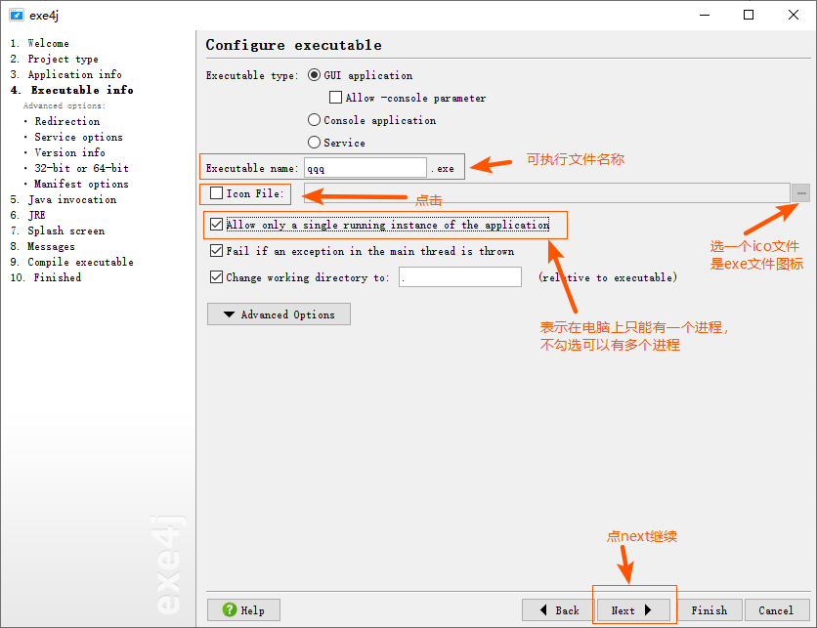The width and height of the screenshot is (817, 628).
Task: Go to the Java invocation step
Action: [x=72, y=199]
